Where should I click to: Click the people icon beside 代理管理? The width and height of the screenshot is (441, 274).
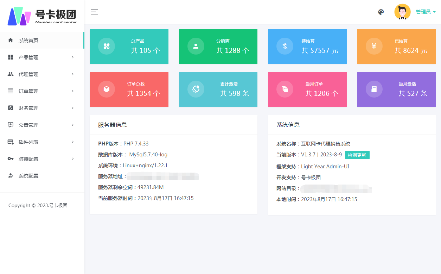11,74
